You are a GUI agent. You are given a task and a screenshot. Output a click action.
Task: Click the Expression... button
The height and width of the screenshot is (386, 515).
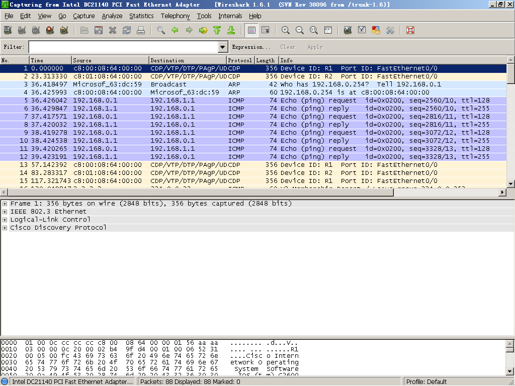coord(251,47)
